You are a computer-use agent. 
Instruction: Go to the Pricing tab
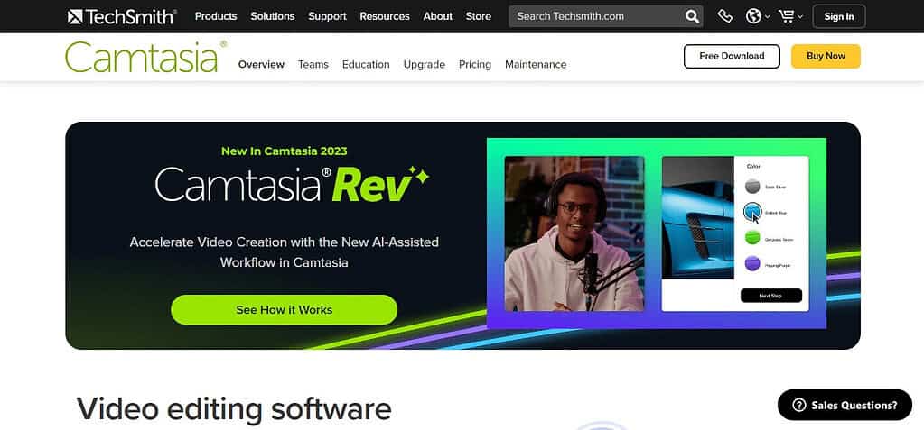pyautogui.click(x=475, y=65)
